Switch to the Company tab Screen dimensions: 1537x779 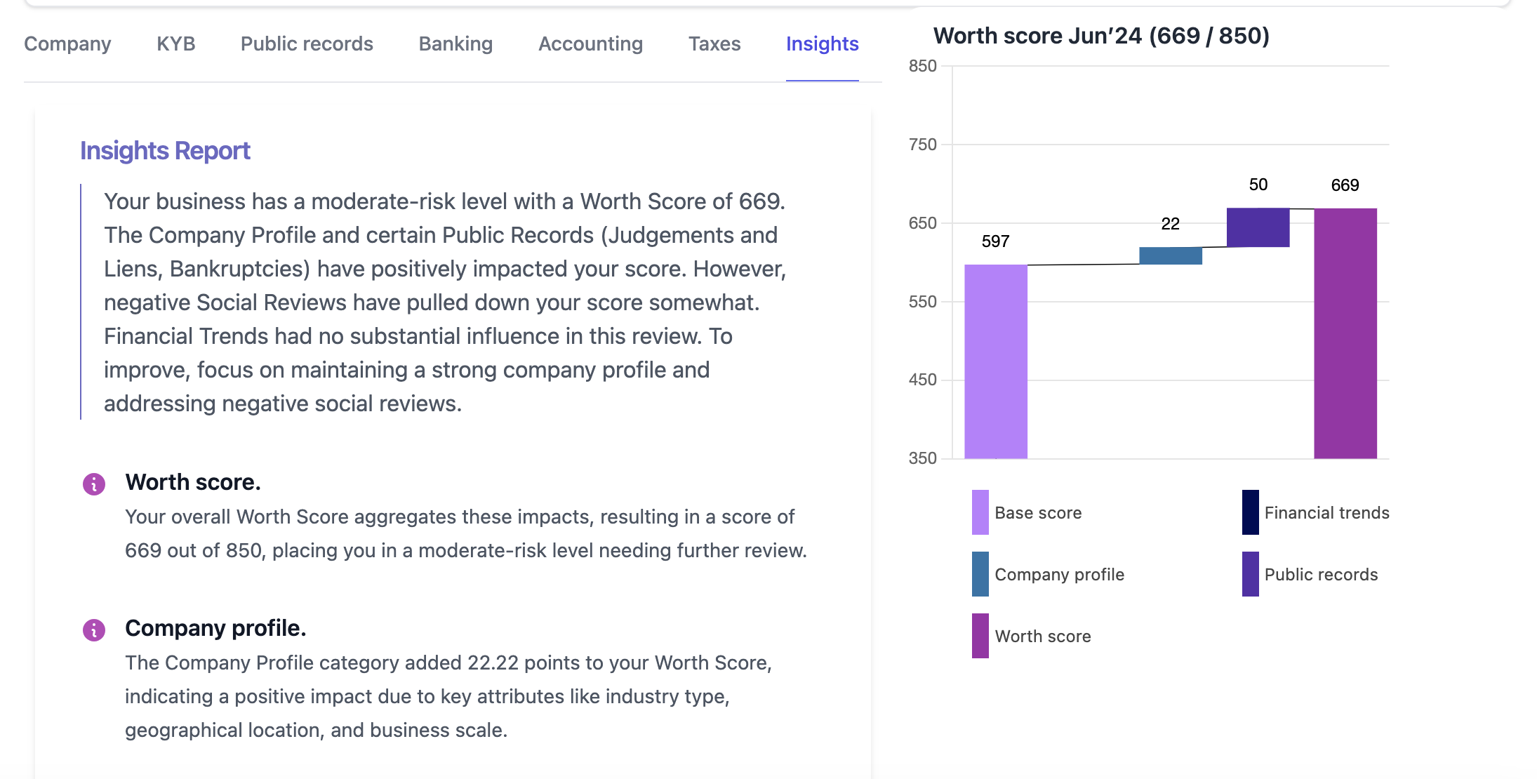coord(67,44)
